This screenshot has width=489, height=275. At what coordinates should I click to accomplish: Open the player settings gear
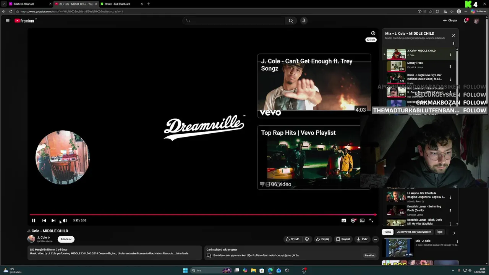(353, 220)
